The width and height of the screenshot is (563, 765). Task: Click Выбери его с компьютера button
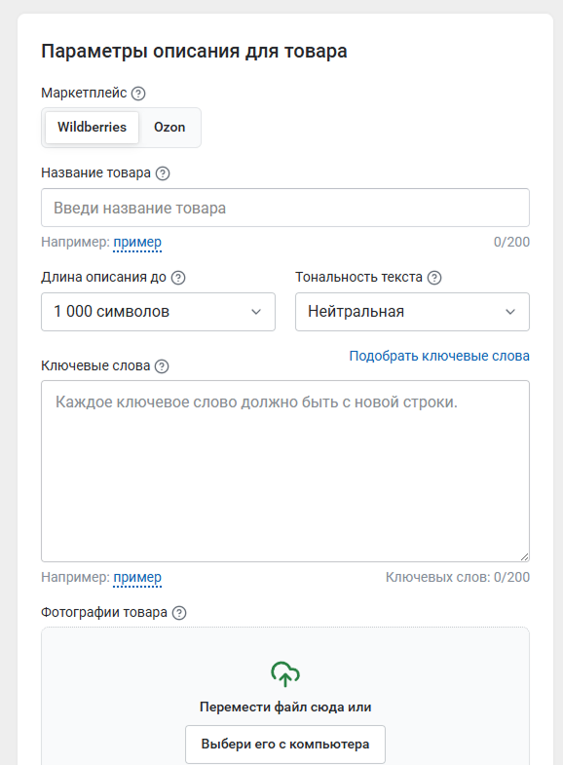click(x=285, y=744)
